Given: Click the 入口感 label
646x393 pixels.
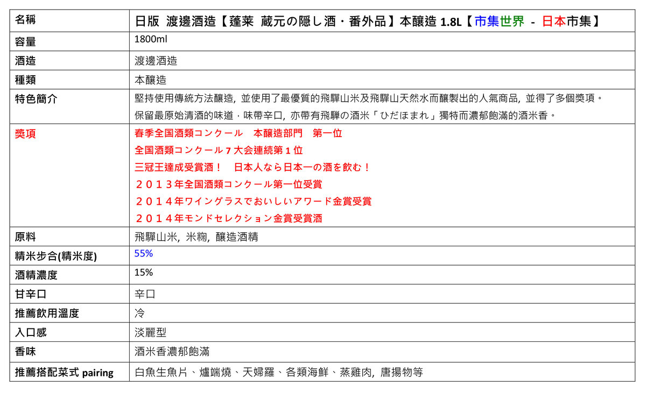Looking at the screenshot, I should click(x=31, y=333).
